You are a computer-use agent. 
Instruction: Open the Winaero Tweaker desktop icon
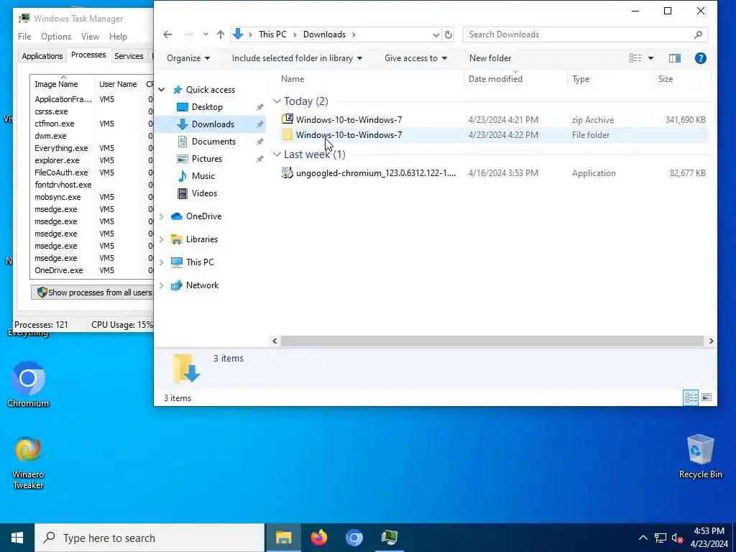28,463
